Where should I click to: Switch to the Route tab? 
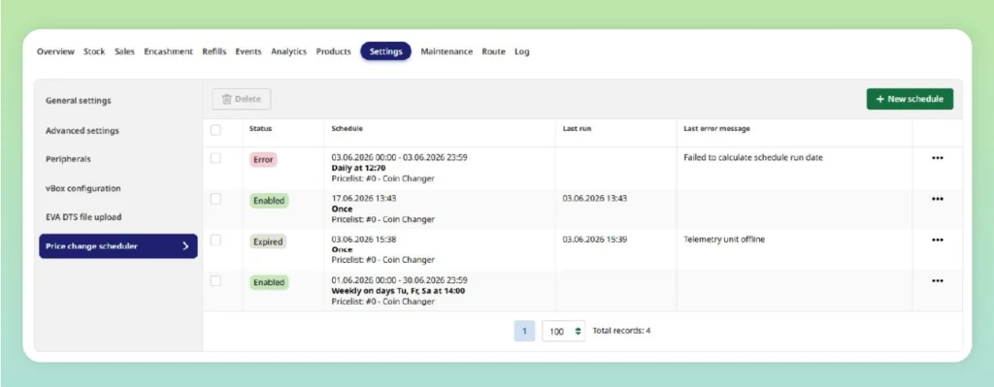coord(493,52)
